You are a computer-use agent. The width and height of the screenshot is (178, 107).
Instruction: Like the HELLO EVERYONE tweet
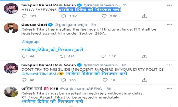click(104, 16)
